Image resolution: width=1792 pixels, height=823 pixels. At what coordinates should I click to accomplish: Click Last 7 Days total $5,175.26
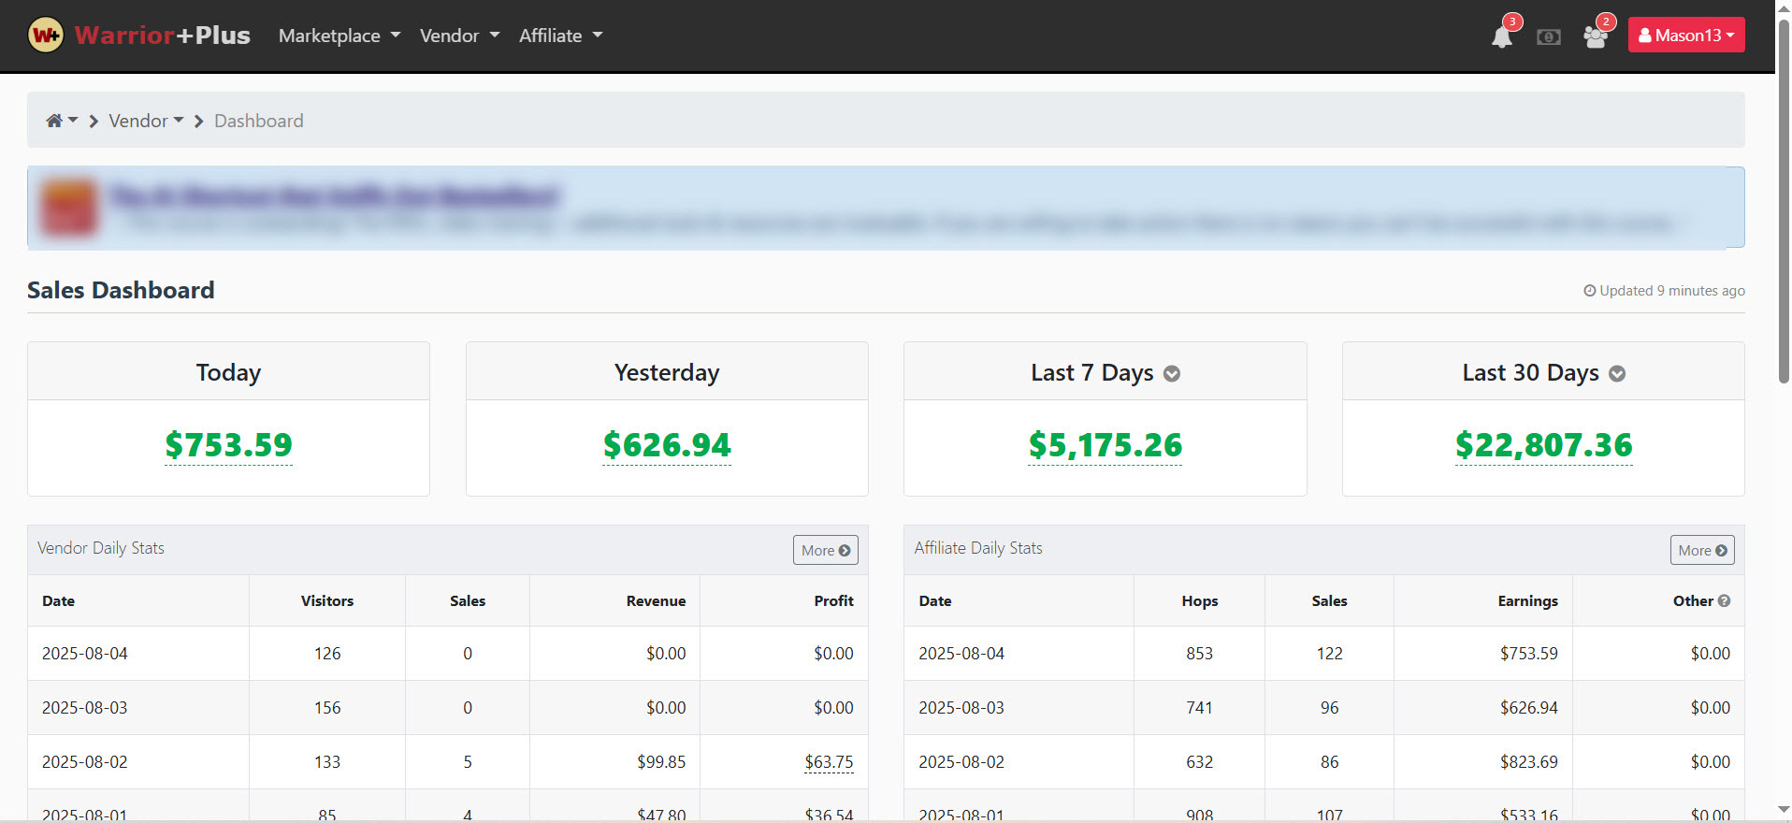(1106, 445)
